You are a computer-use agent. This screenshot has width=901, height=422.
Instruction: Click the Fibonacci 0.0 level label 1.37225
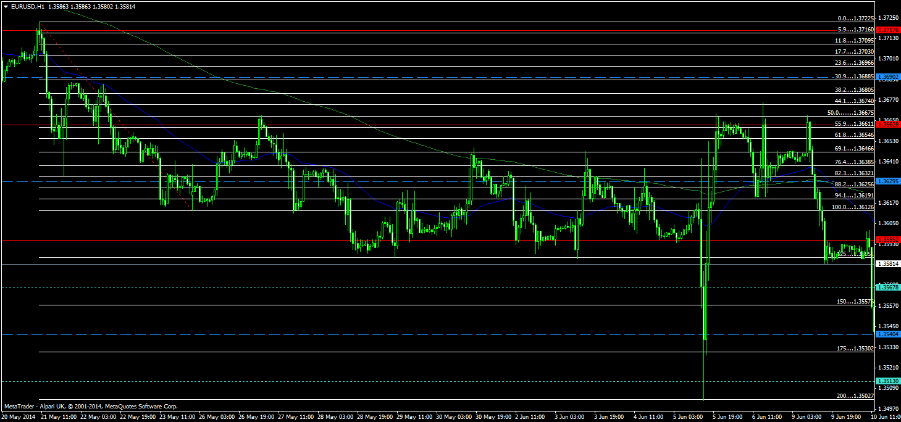point(855,18)
